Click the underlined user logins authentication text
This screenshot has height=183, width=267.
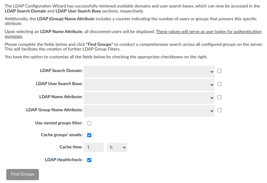click(208, 32)
